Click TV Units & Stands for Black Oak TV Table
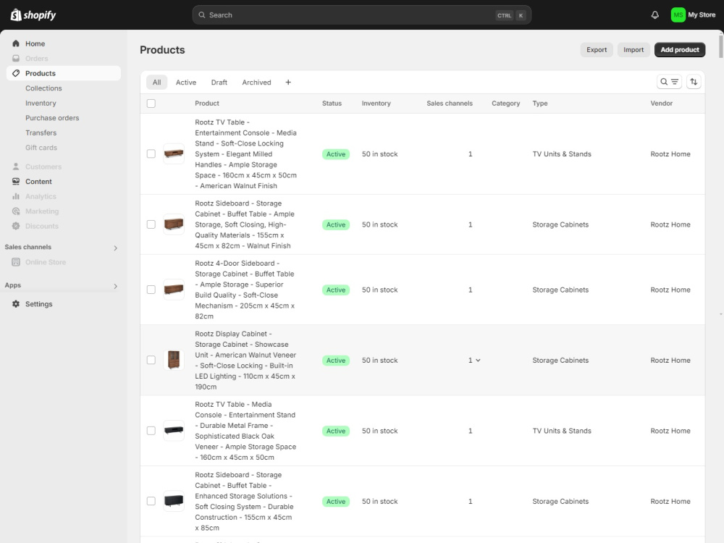724x543 pixels. [x=562, y=431]
